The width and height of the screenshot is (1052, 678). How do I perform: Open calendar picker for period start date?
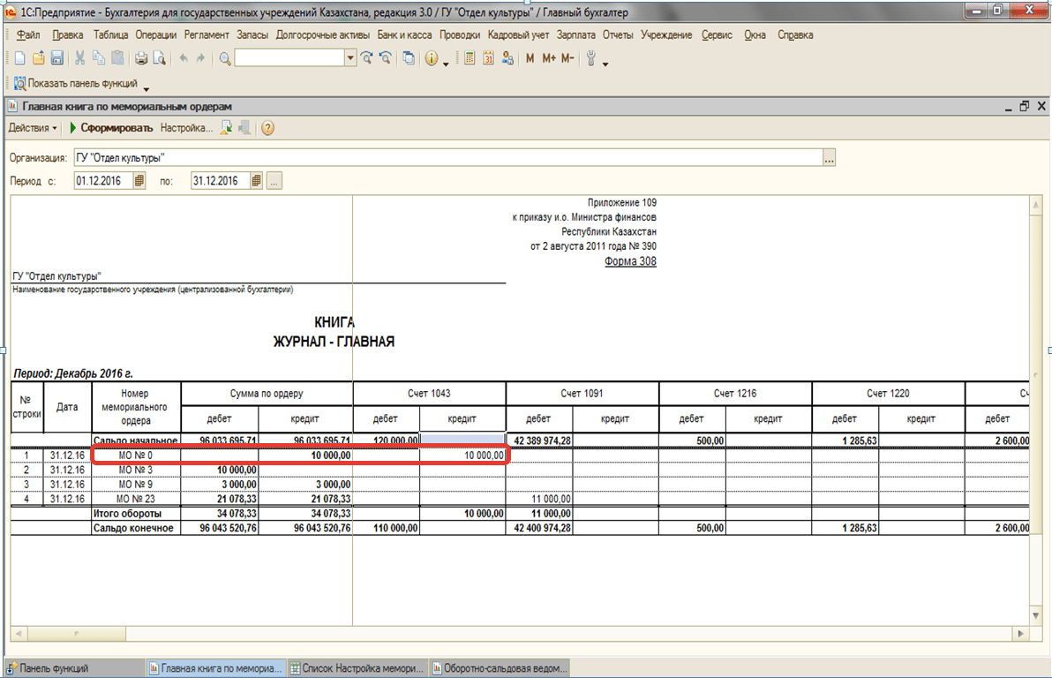[x=139, y=181]
